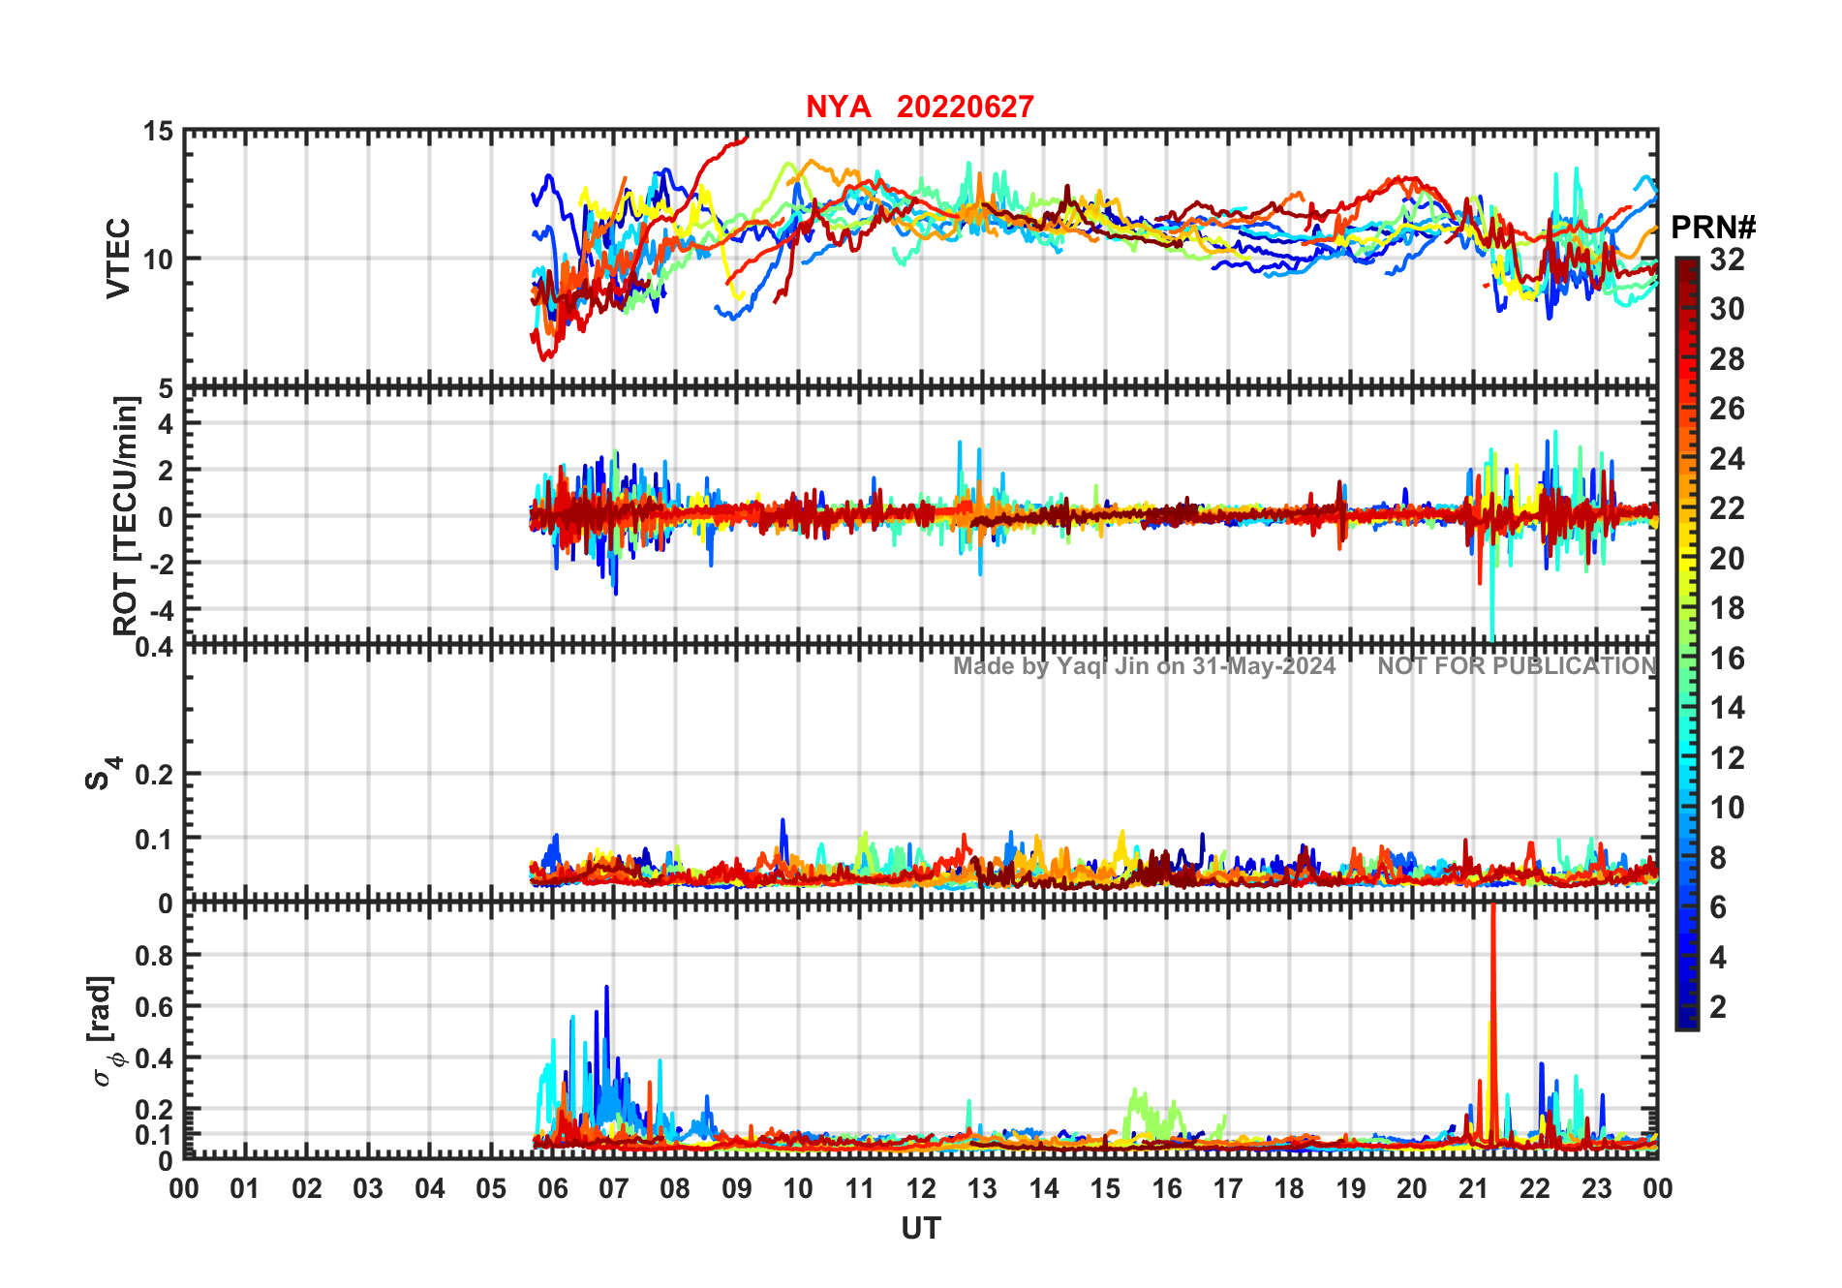
Task: Click the x-axis tick label 06
Action: [552, 1188]
